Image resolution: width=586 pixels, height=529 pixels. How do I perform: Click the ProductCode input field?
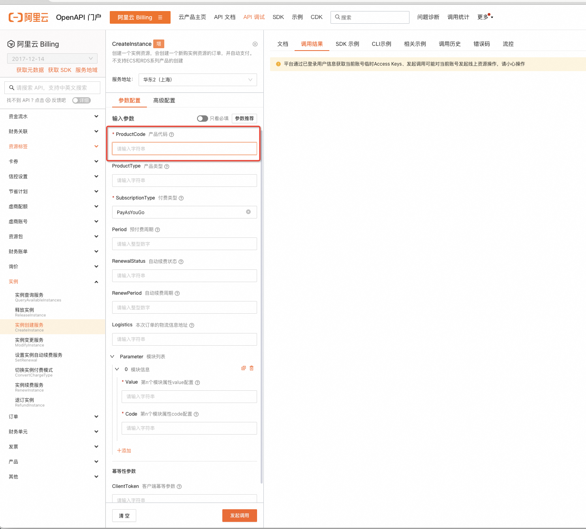[184, 149]
